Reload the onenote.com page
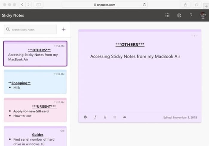The image size is (209, 146). (x=144, y=5)
